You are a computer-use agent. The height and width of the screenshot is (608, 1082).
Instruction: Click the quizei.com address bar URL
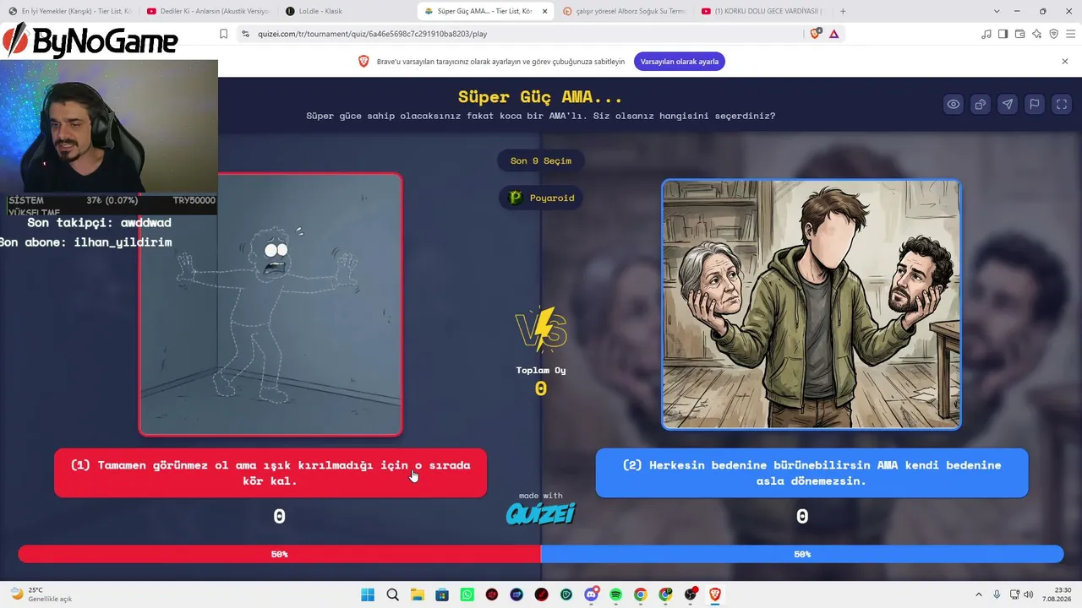[372, 34]
